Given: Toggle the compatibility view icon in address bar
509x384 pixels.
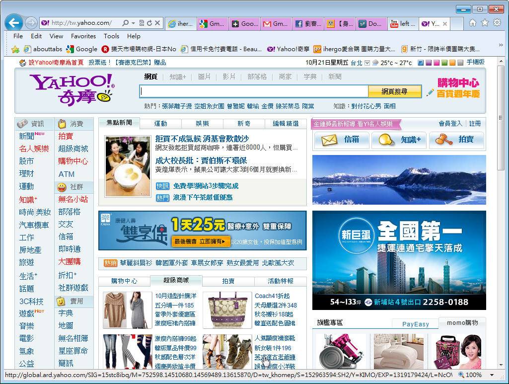Looking at the screenshot, I should [142, 23].
